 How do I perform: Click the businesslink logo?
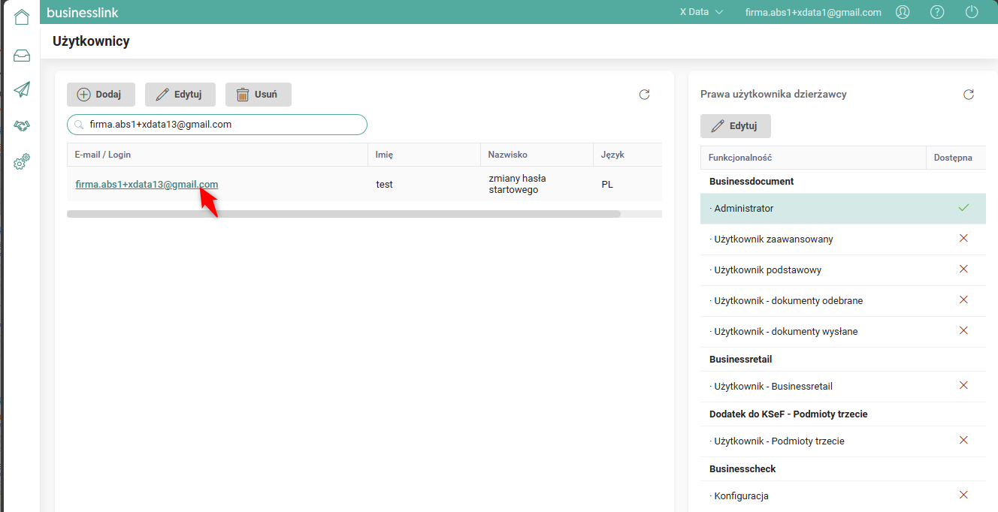point(83,12)
